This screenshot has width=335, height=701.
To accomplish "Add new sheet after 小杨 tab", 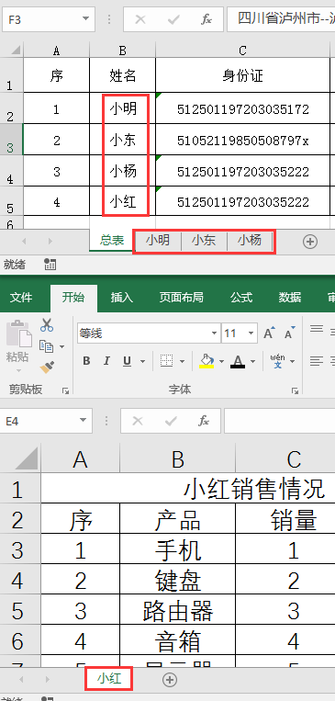I will point(309,242).
